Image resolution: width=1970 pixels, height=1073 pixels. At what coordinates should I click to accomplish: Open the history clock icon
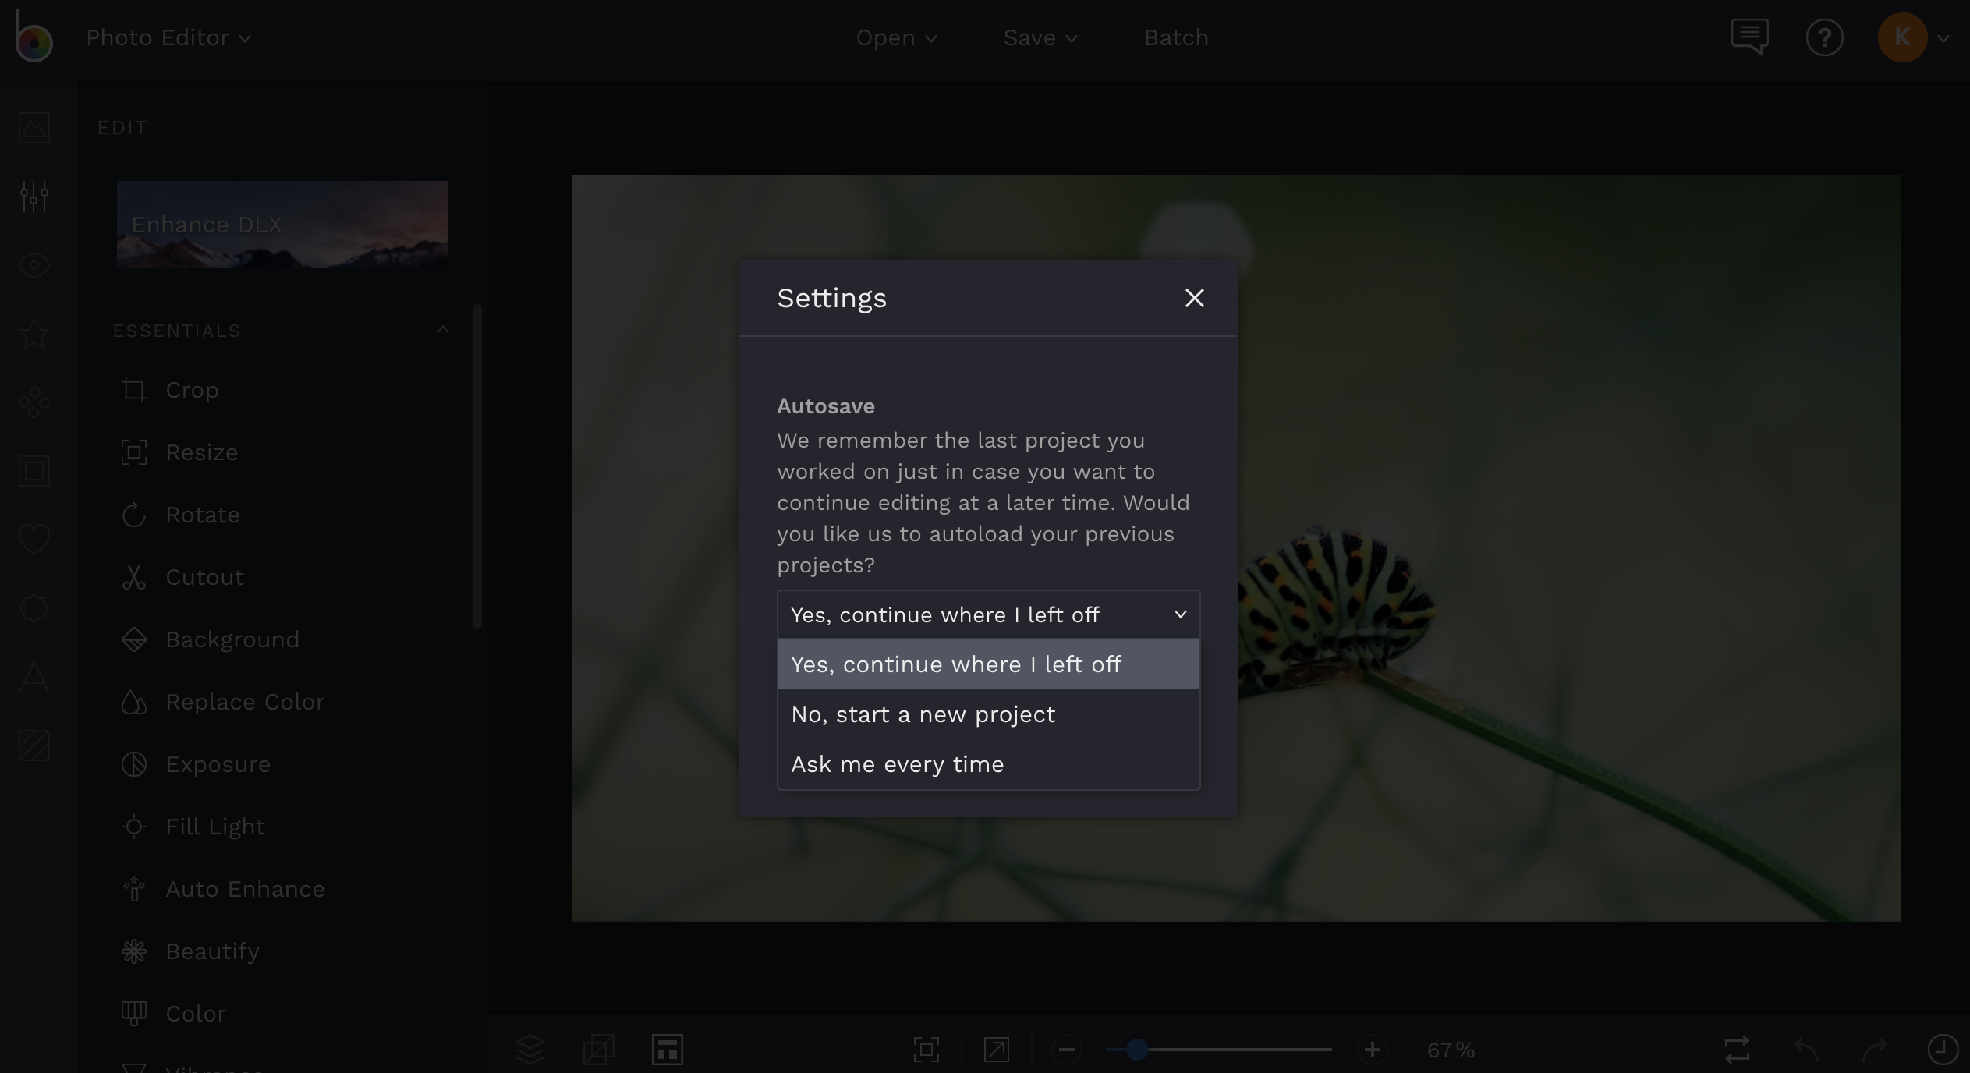click(1943, 1050)
